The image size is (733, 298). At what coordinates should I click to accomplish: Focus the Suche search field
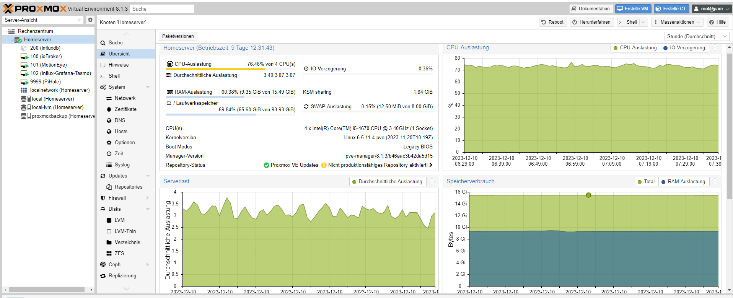[x=162, y=9]
